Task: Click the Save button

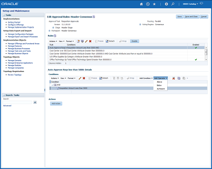Action: click(180, 17)
